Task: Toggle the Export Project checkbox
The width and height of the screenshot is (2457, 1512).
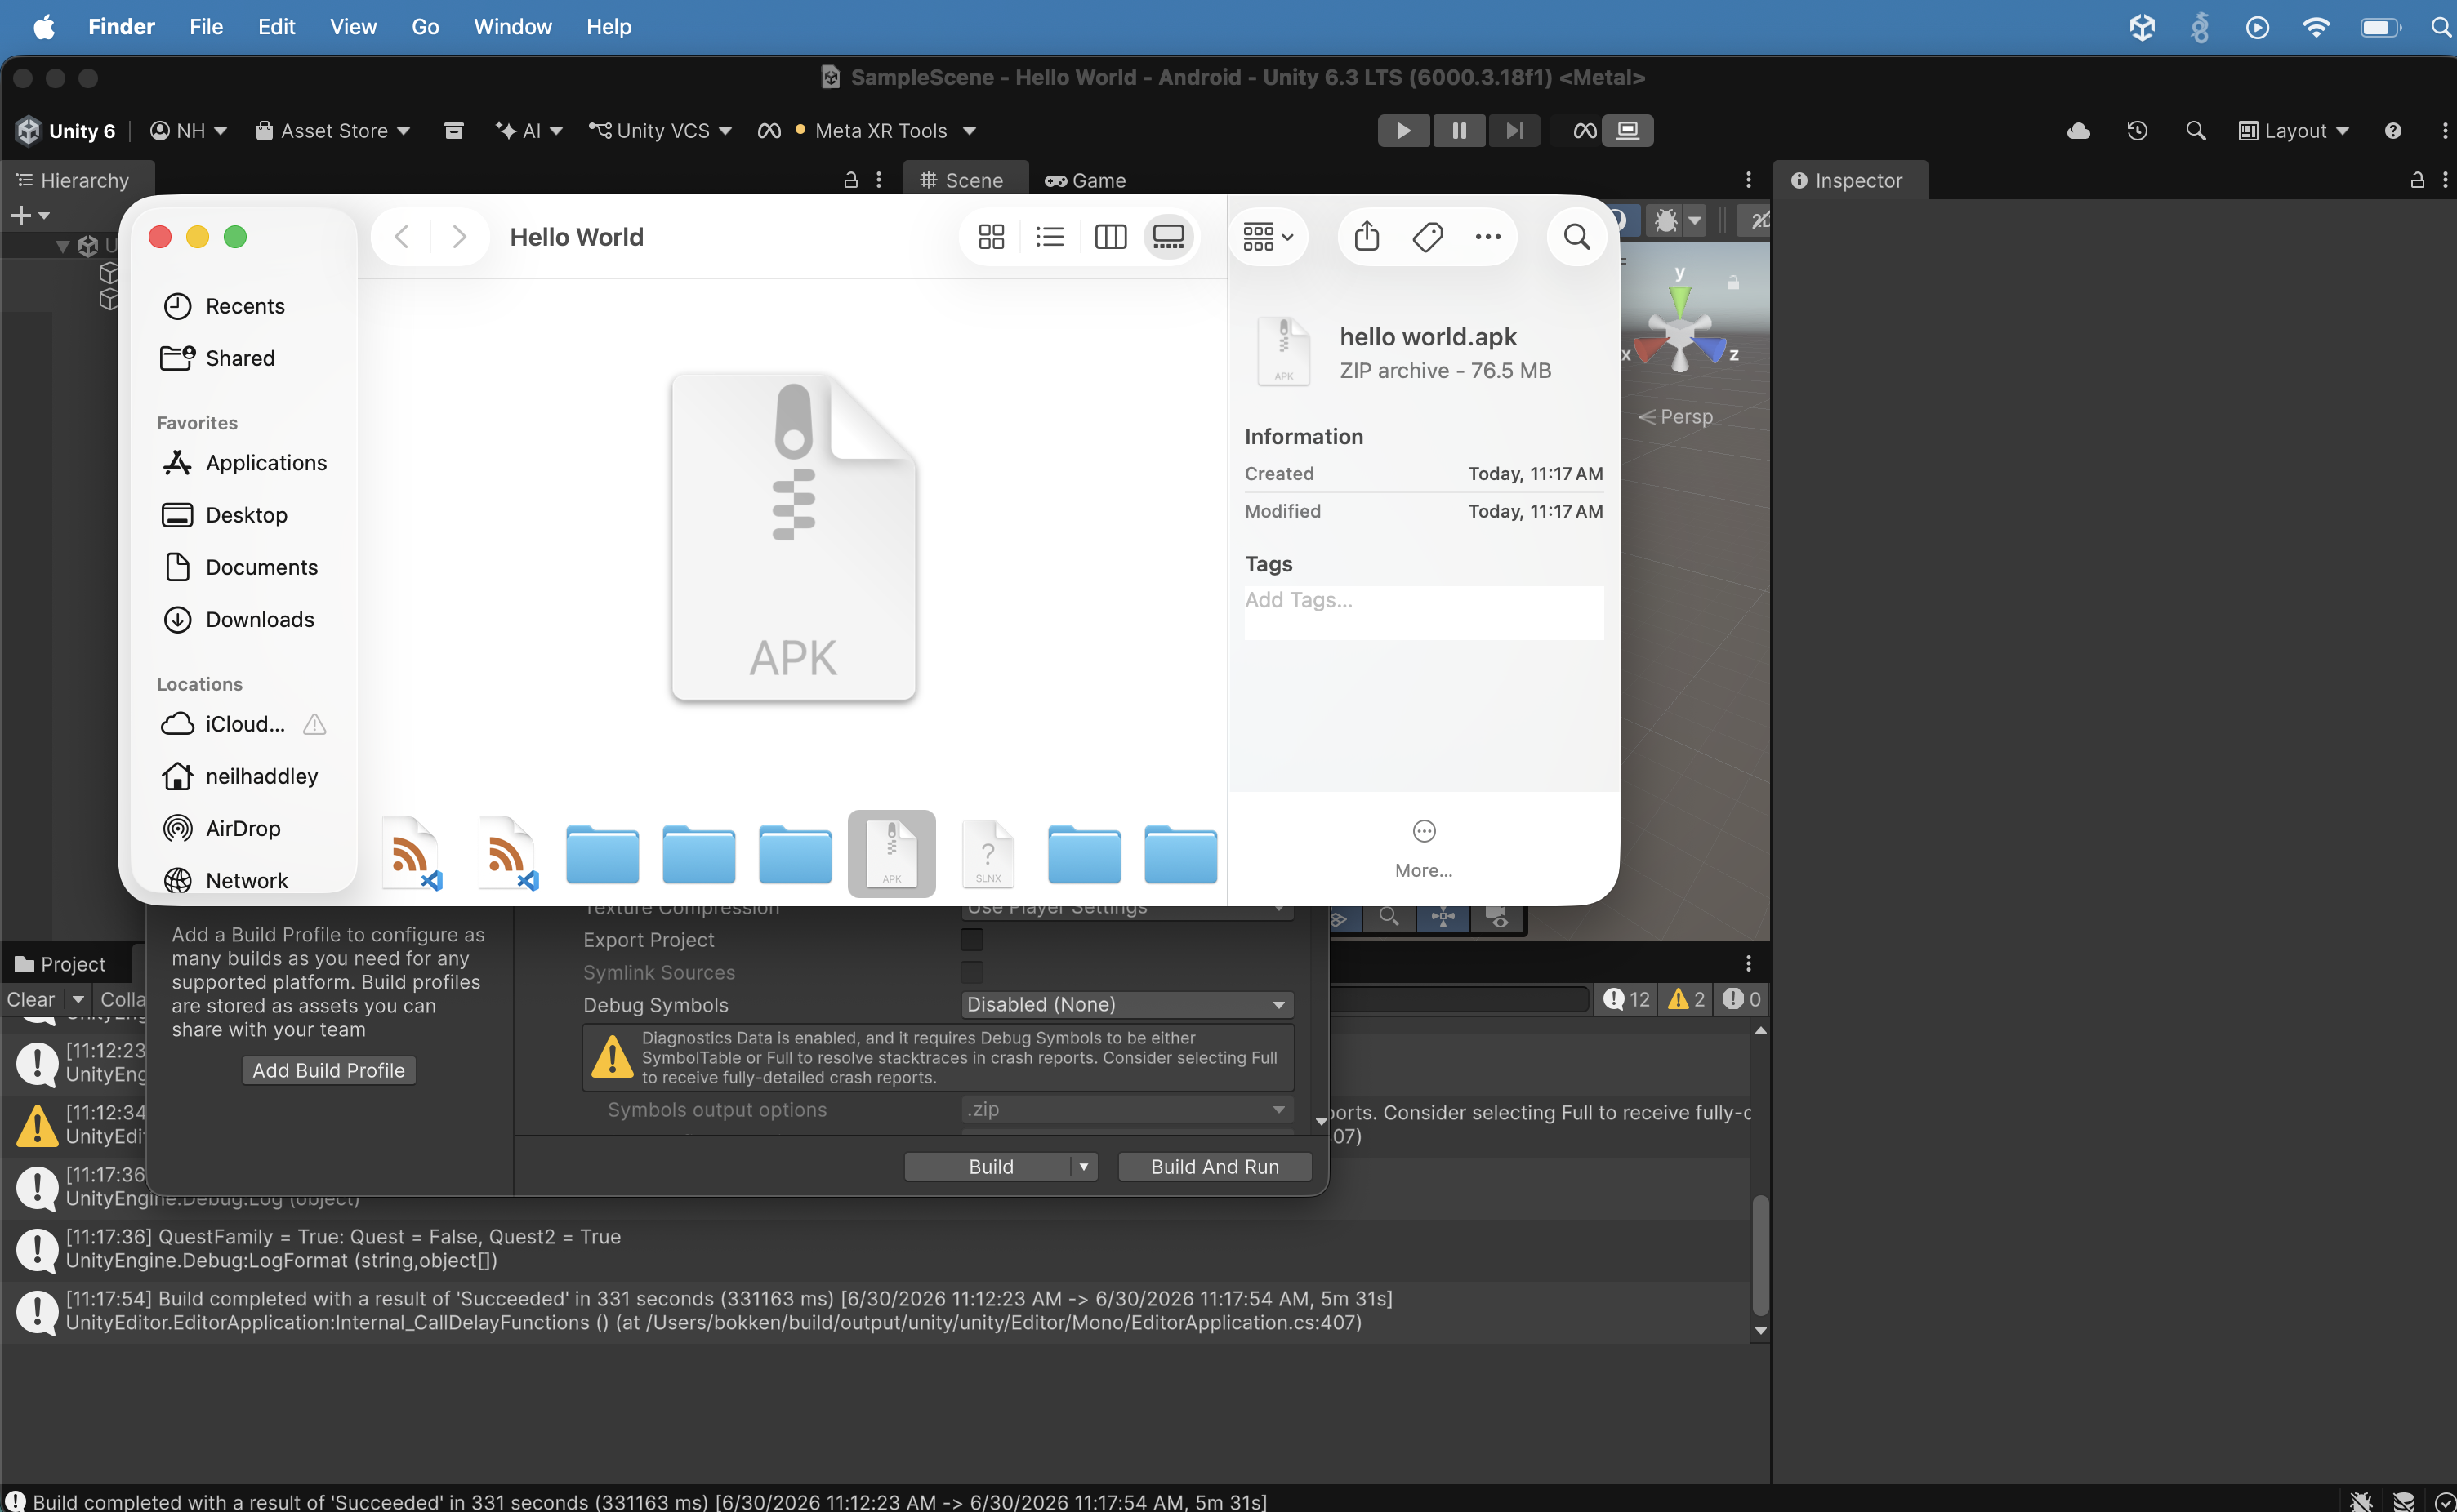Action: pyautogui.click(x=971, y=940)
